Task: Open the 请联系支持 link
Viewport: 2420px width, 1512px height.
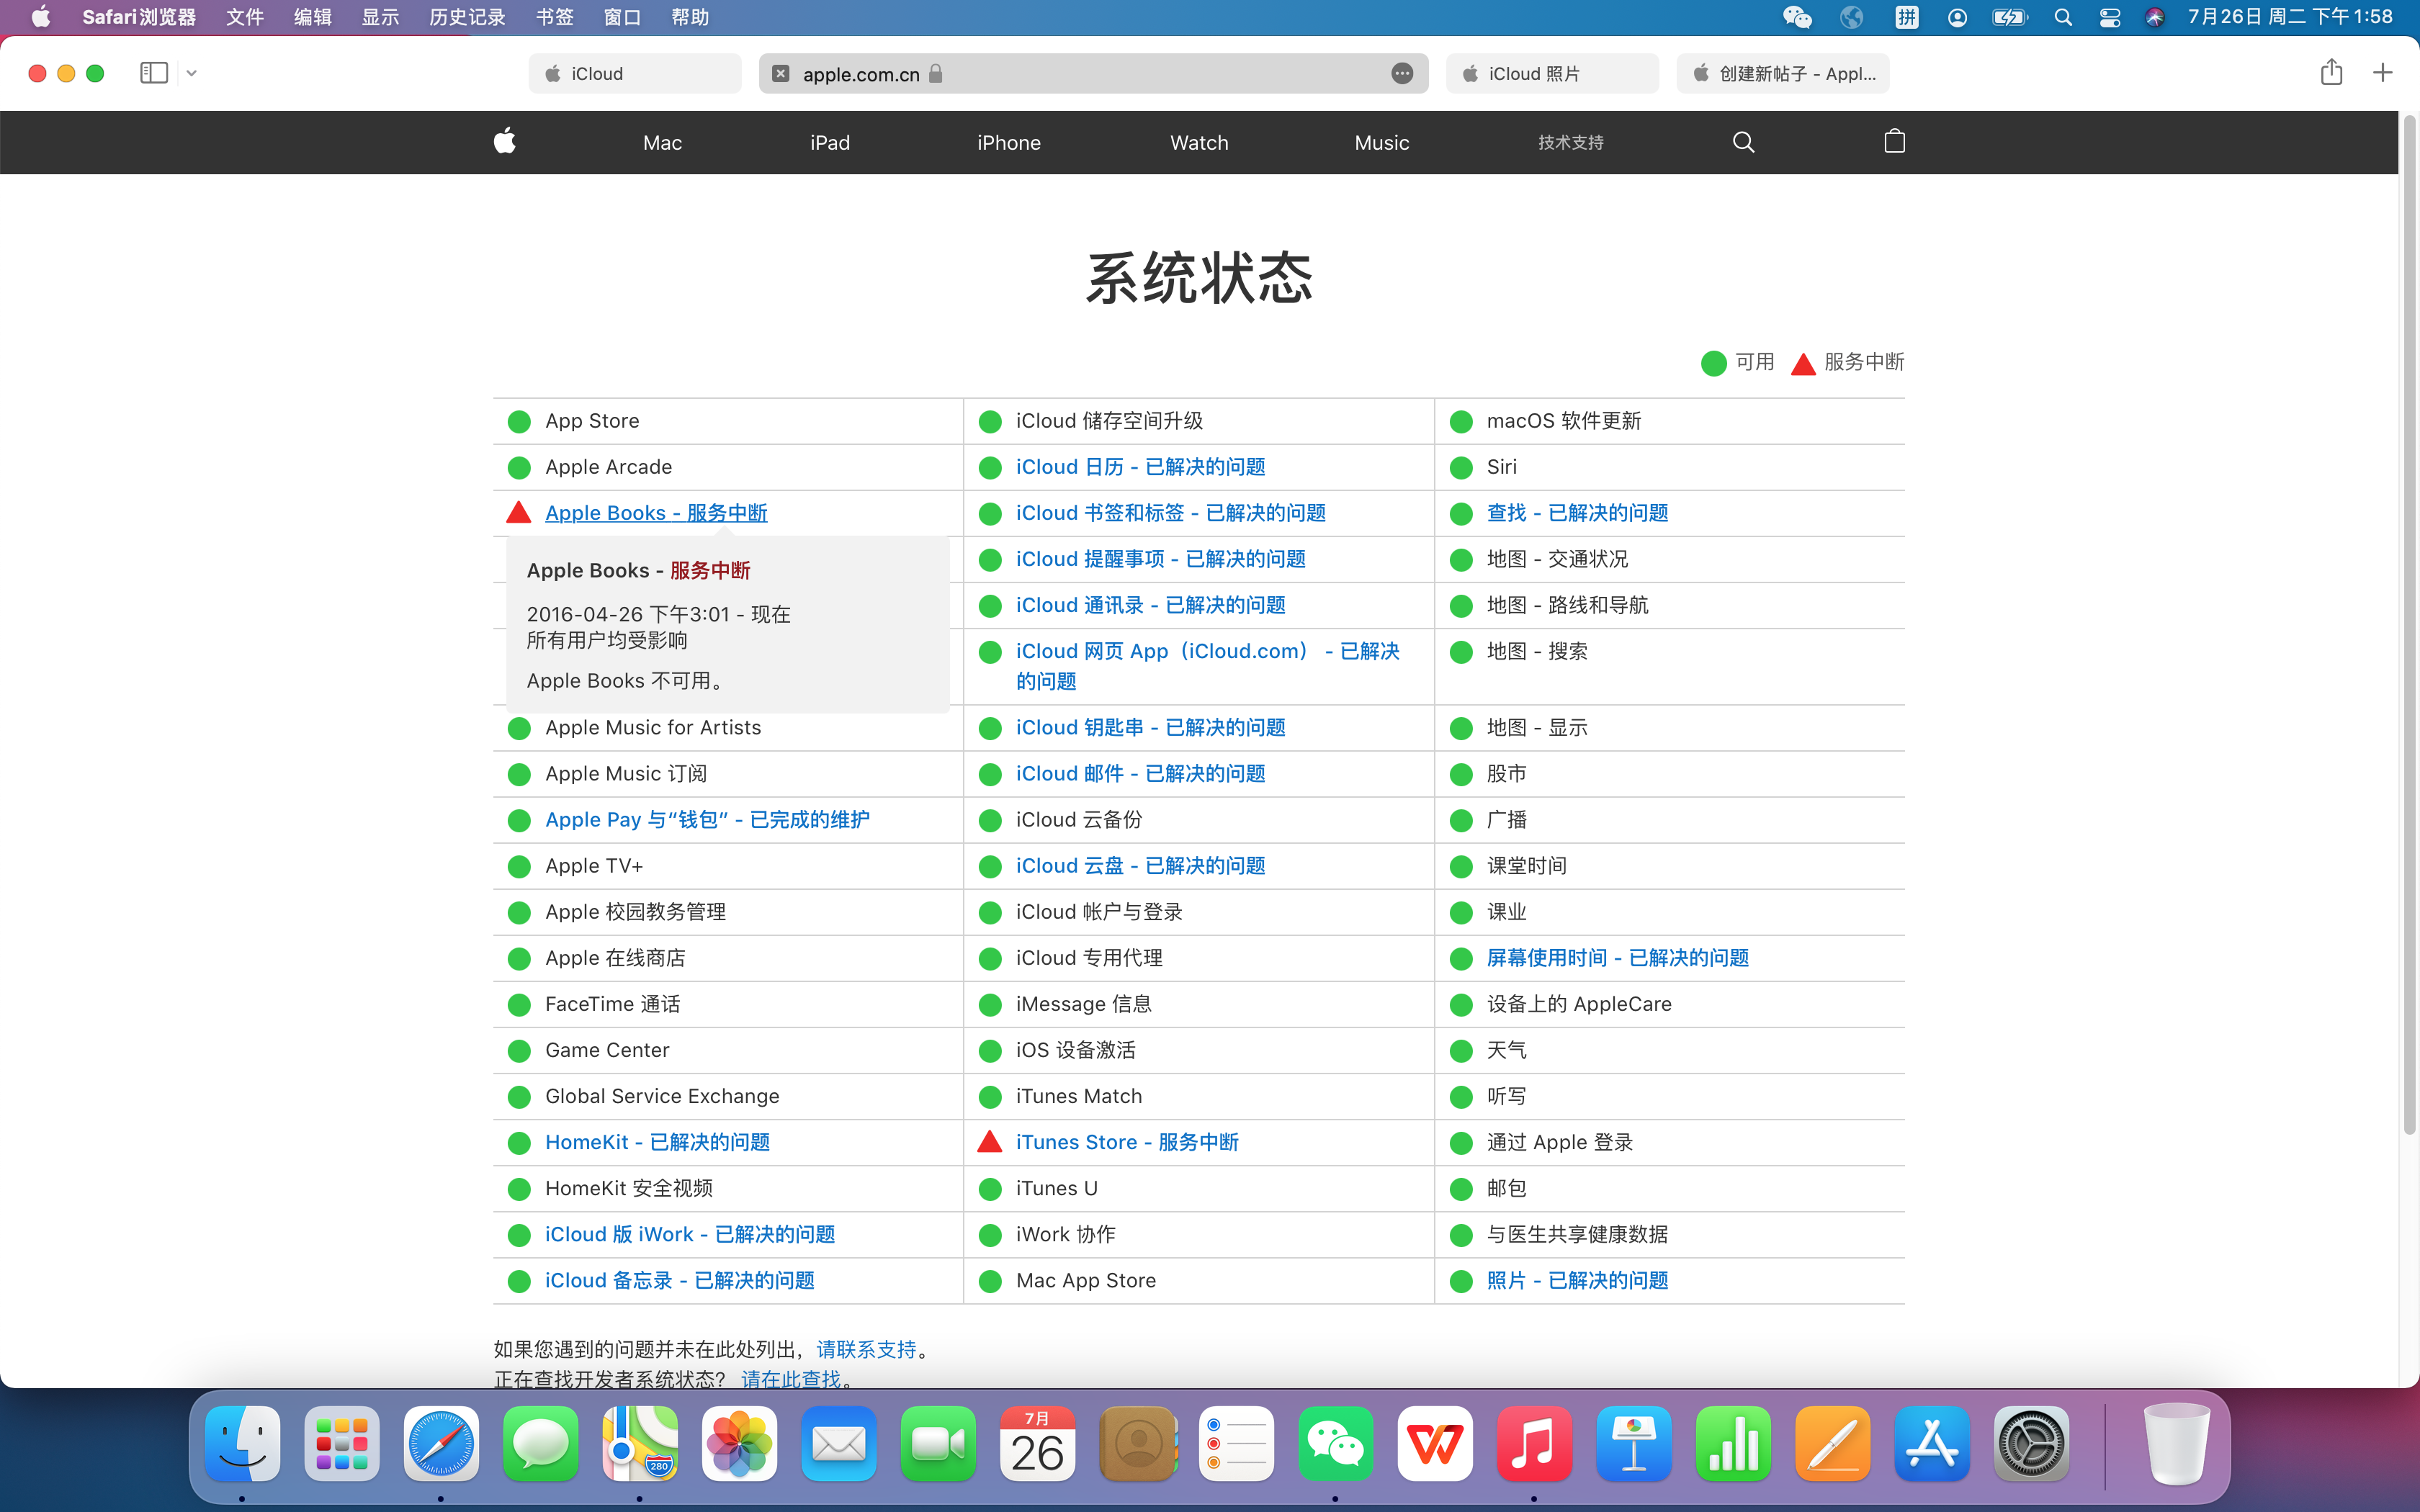Action: point(866,1349)
